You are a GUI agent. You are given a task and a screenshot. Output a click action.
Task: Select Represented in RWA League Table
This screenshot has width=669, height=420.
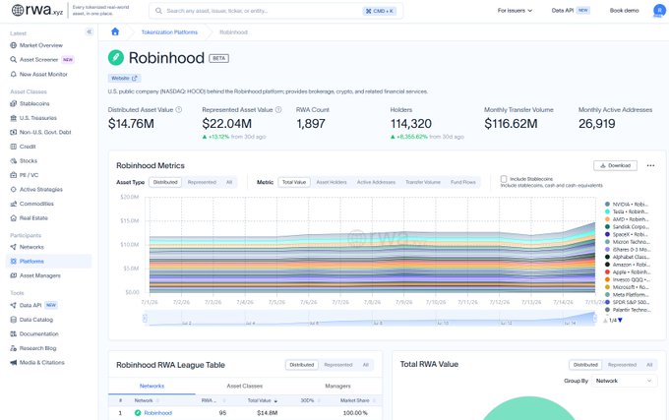[x=337, y=365]
